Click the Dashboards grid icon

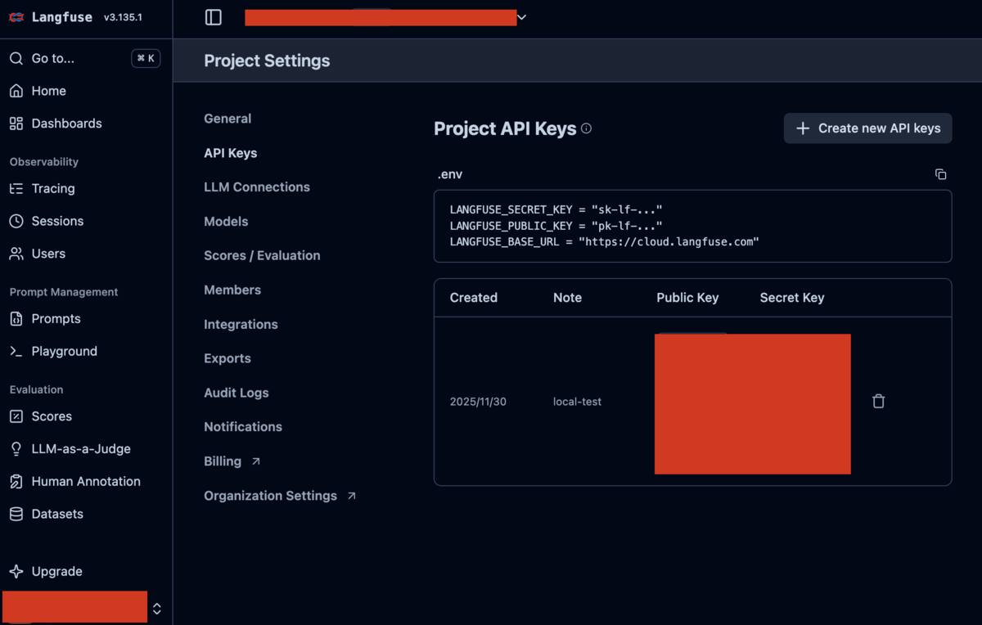(x=16, y=124)
